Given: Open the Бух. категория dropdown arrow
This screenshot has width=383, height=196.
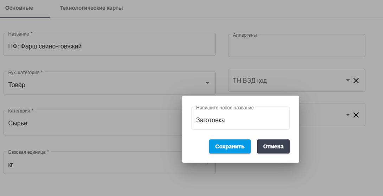Looking at the screenshot, I should coord(207,83).
